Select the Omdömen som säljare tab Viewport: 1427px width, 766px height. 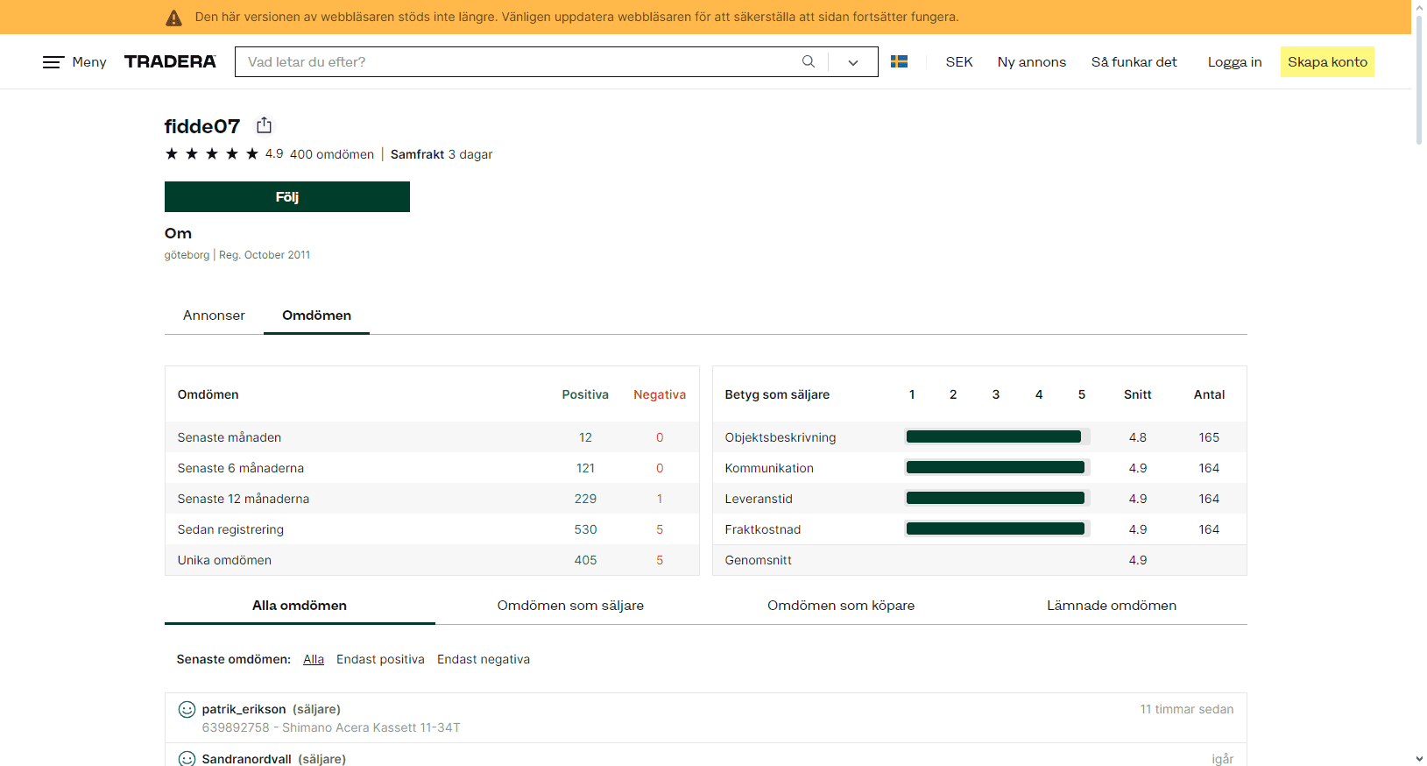(x=570, y=606)
